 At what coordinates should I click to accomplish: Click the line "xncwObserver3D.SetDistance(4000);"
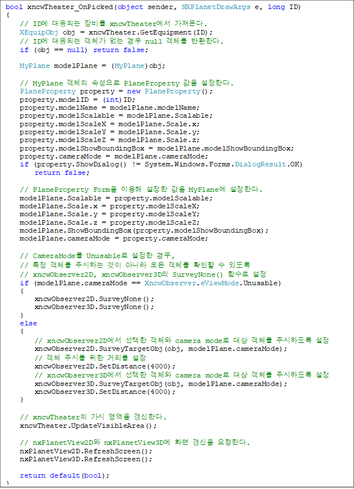[x=105, y=392]
